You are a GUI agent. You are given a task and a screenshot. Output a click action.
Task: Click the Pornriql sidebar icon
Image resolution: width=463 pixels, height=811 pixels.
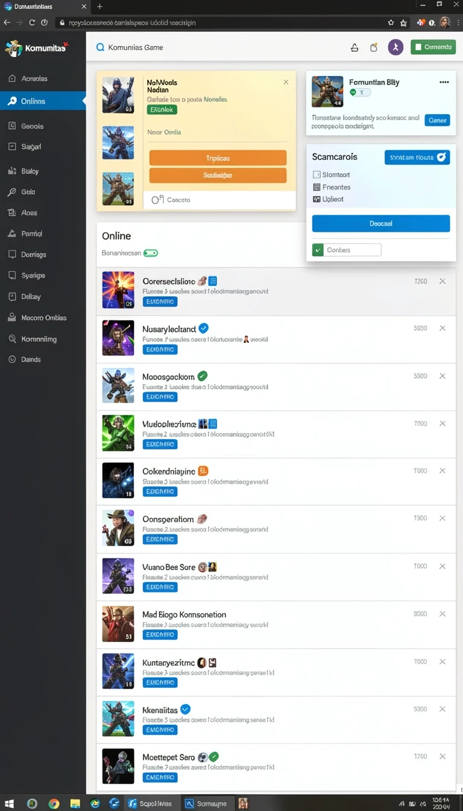click(x=11, y=234)
